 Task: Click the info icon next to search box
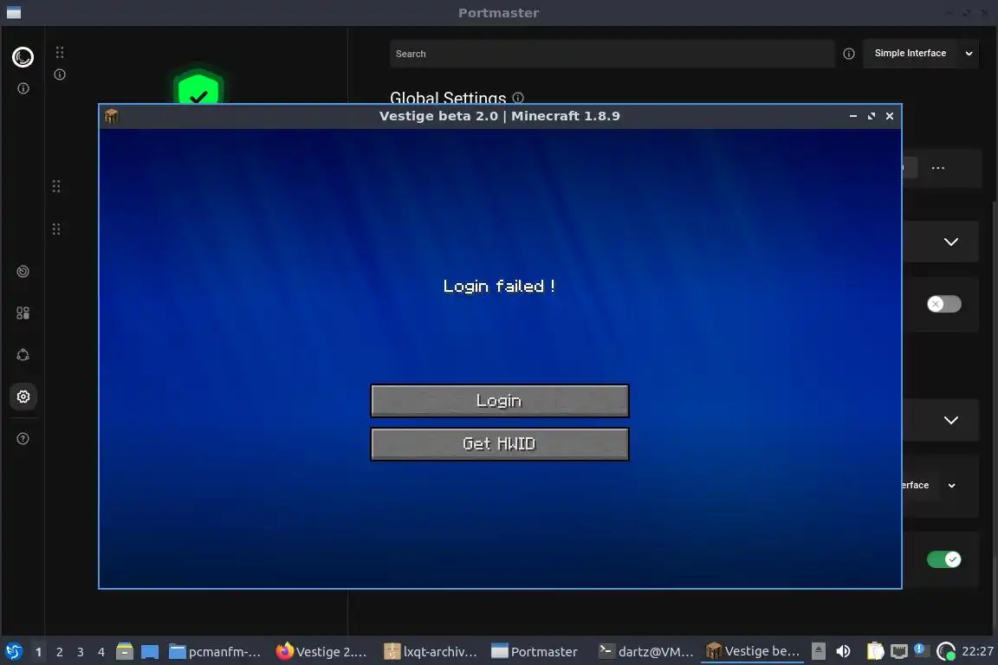click(x=848, y=54)
